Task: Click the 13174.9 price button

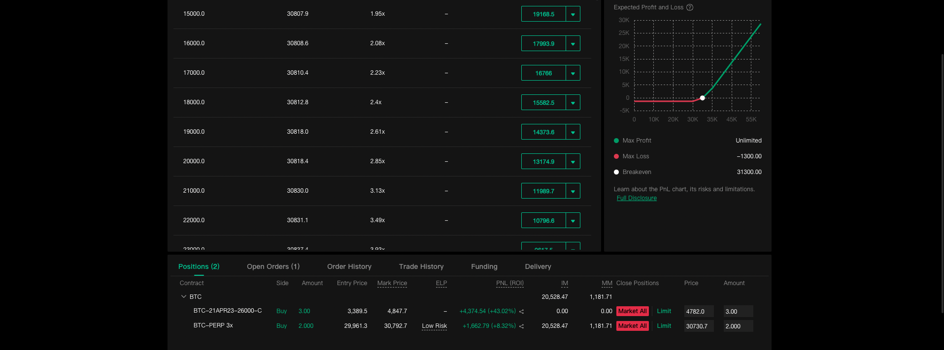Action: pyautogui.click(x=543, y=161)
